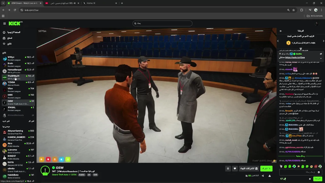Open s8mito recommended channel

click(18, 170)
